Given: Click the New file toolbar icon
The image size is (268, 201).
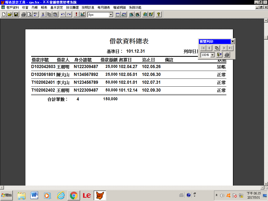Looking at the screenshot, I should point(4,14).
